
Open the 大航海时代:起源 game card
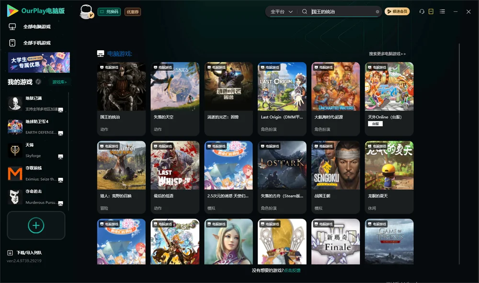pyautogui.click(x=336, y=99)
